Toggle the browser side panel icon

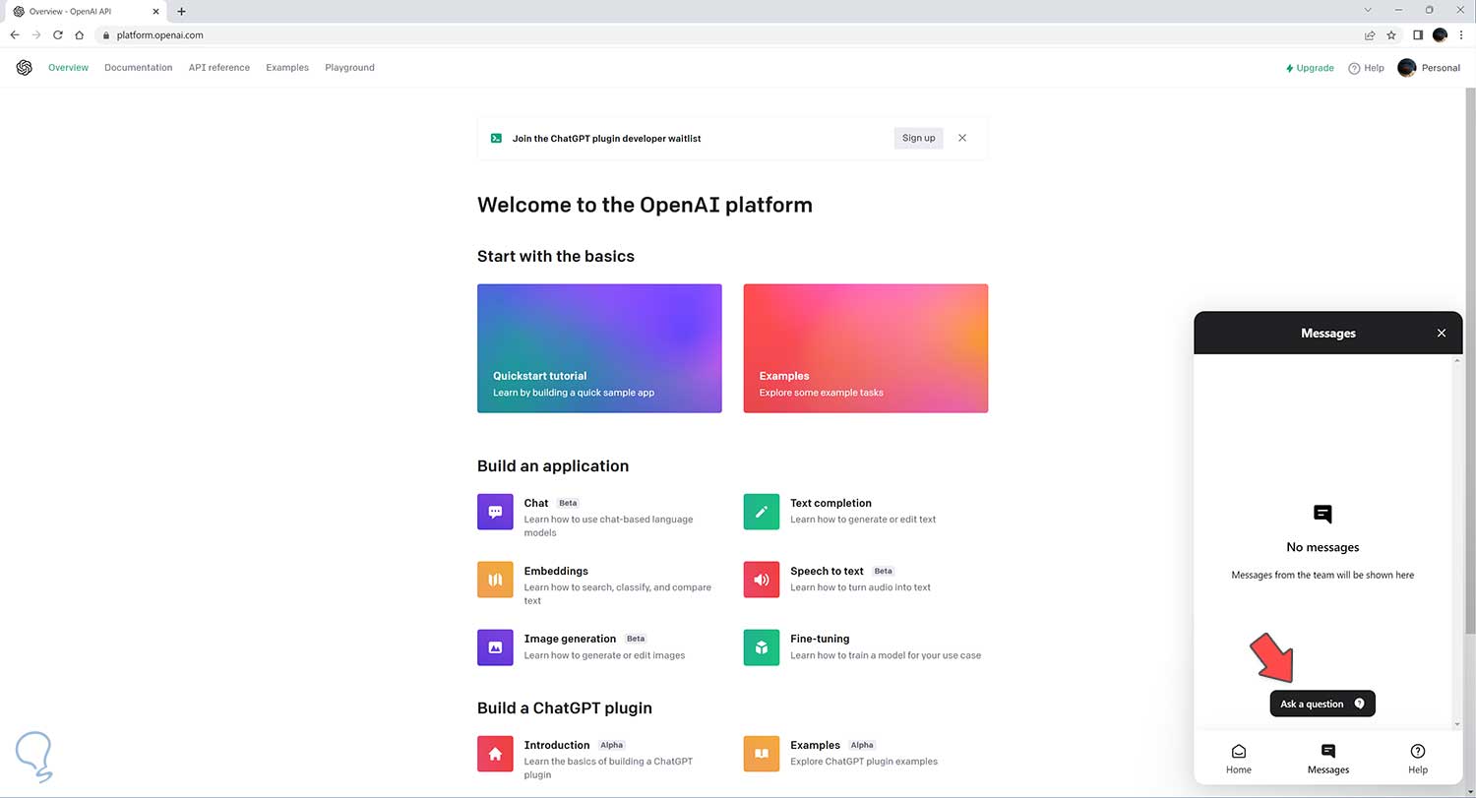(x=1418, y=34)
